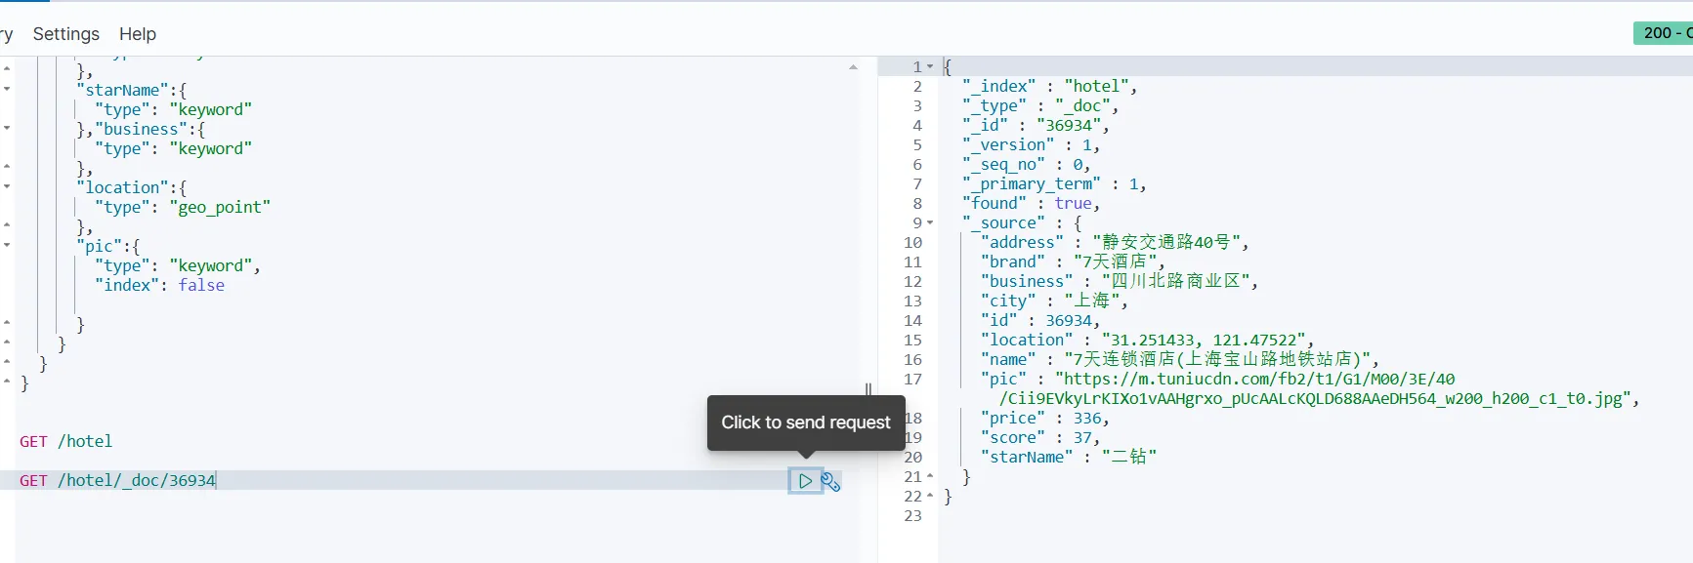Open the wrench actions menu for the request
The height and width of the screenshot is (563, 1693).
tap(830, 481)
